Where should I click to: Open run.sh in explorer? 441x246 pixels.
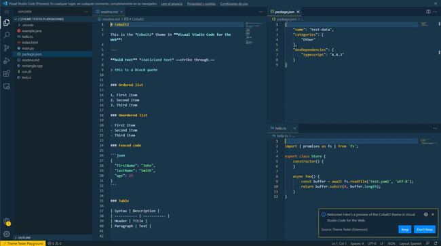coord(53,72)
